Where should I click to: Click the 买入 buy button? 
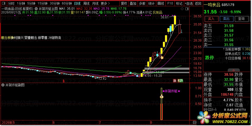click(211, 19)
